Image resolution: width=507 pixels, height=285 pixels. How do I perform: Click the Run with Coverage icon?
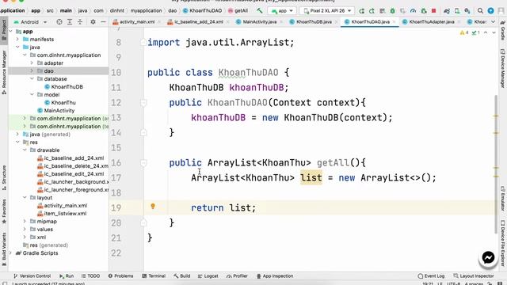[x=402, y=10]
